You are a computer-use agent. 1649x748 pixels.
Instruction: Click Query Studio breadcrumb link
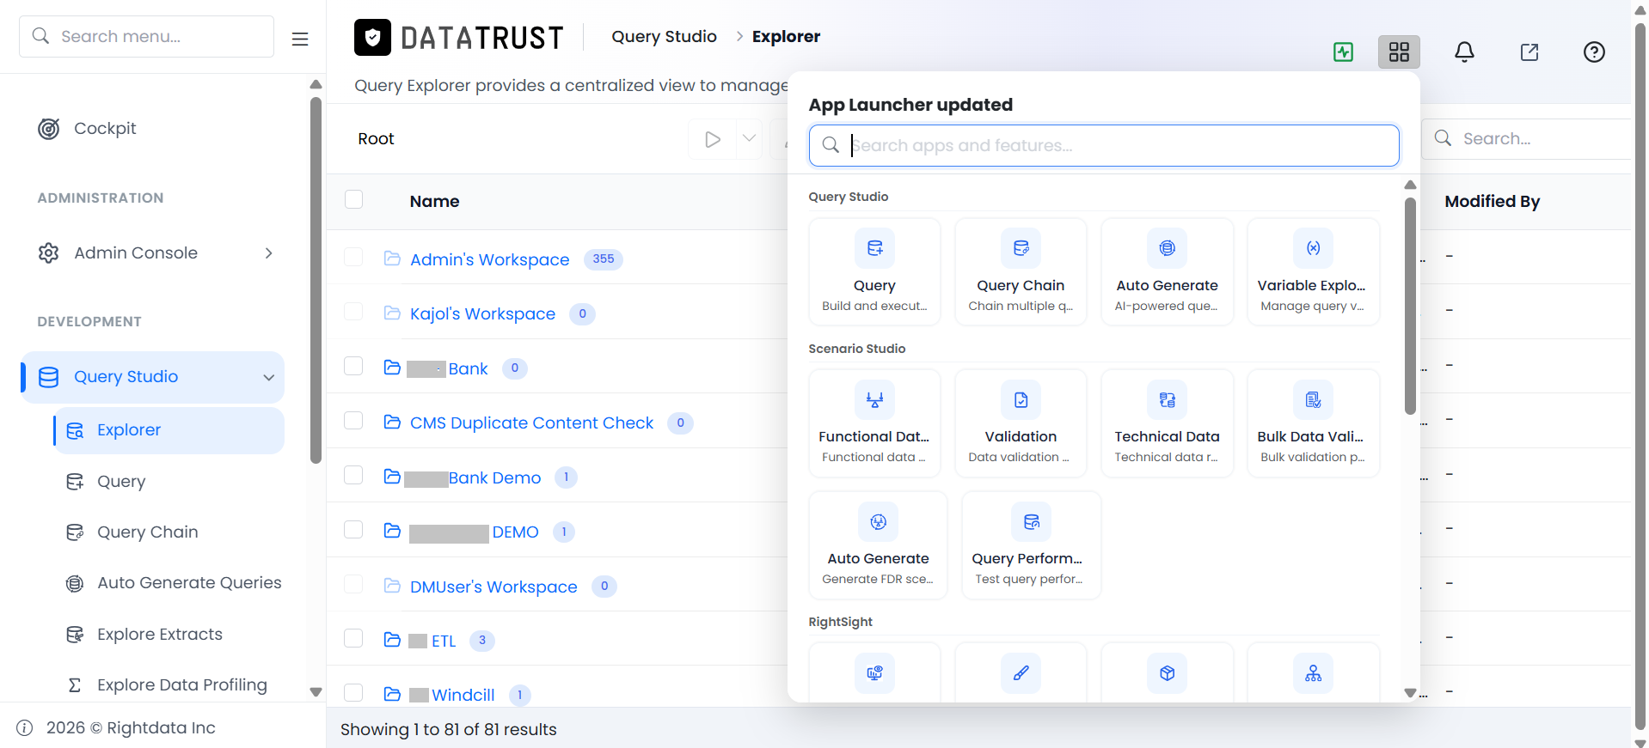(664, 36)
